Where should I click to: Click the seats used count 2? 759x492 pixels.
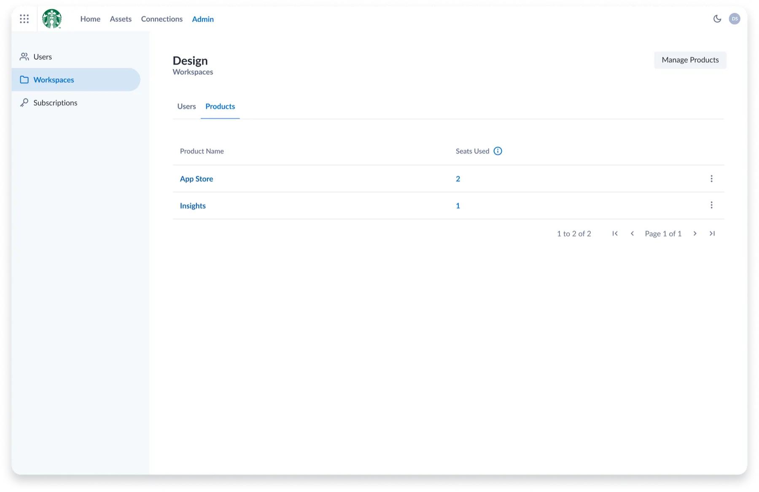pos(458,179)
